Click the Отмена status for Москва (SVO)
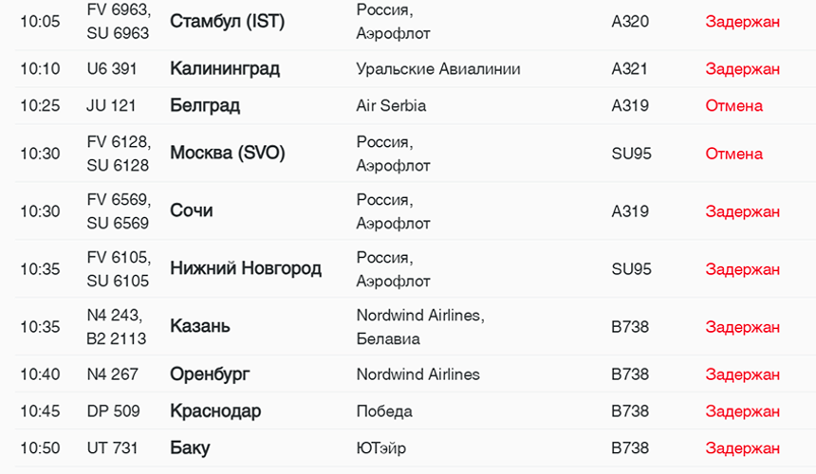 tap(733, 154)
